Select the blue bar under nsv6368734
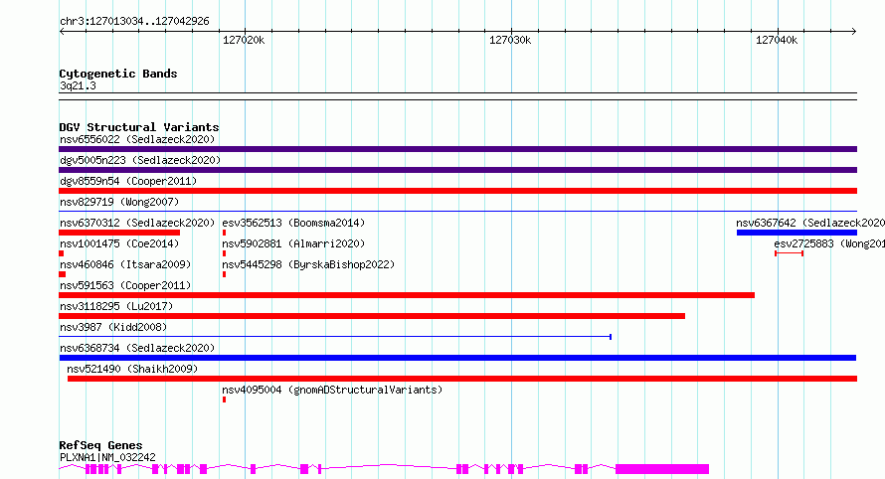885x479 pixels. (457, 358)
